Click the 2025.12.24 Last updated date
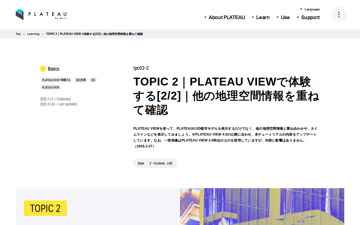This screenshot has height=225, width=360. coord(58,104)
